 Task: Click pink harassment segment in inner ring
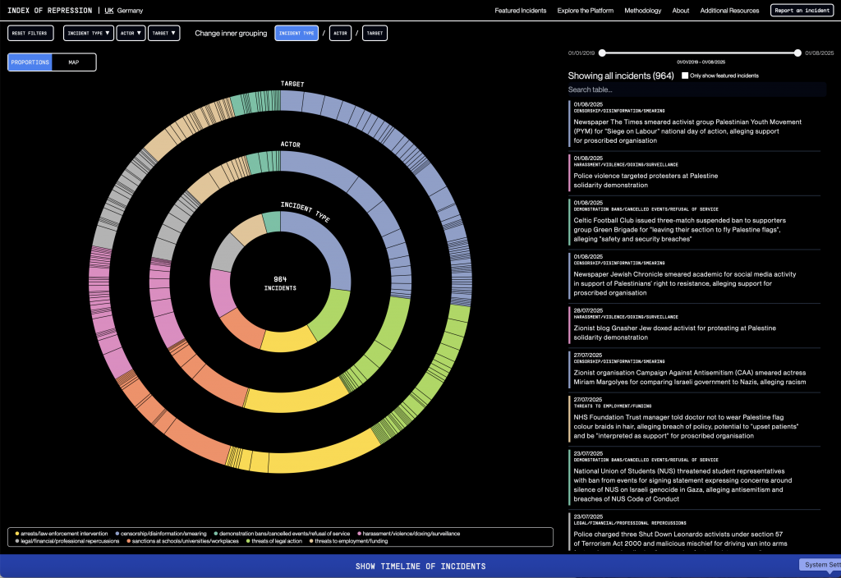point(221,292)
